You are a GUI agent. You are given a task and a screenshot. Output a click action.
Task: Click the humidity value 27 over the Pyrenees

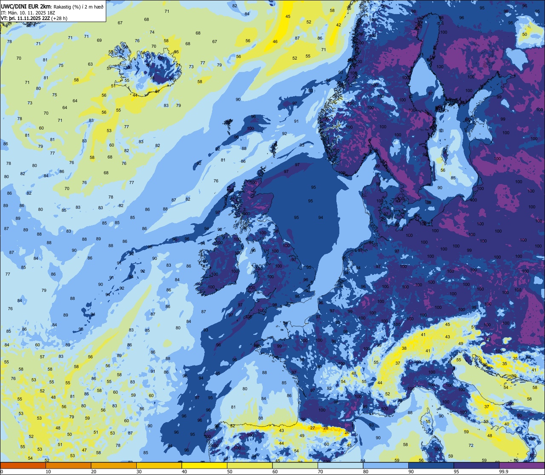313,428
